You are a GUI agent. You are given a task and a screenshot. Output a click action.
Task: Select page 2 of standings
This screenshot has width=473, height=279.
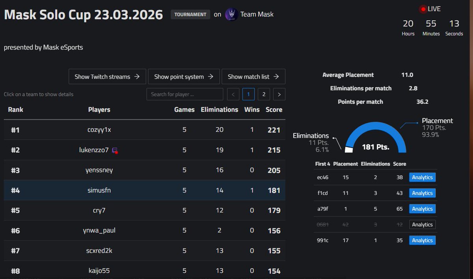pos(264,94)
